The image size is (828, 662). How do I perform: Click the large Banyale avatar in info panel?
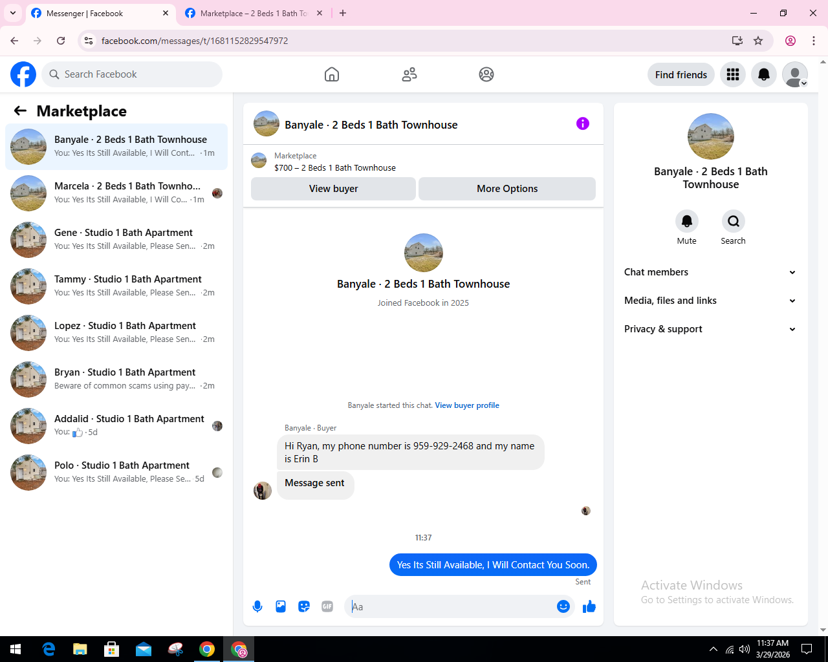tap(711, 136)
